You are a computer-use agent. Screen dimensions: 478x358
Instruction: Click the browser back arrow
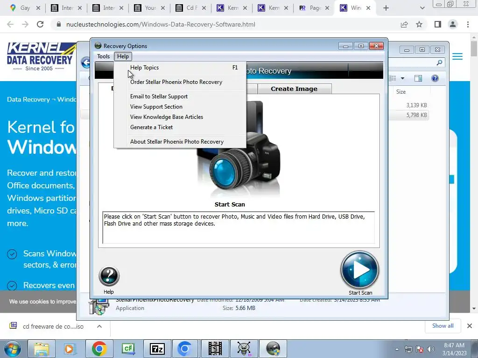[x=10, y=24]
